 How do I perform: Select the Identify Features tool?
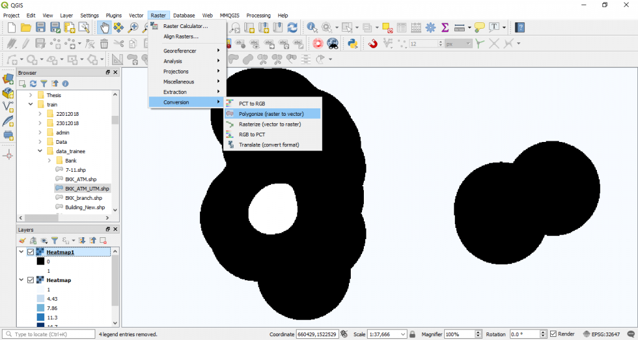tap(313, 27)
